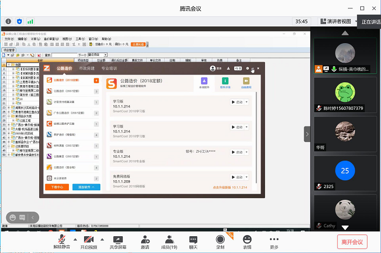The height and width of the screenshot is (253, 381).
Task: Click launcher download icon in header
Action: click(x=228, y=68)
